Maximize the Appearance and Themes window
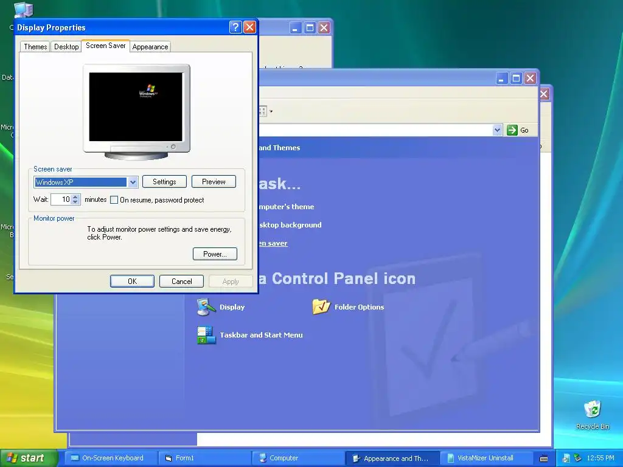Screen dimensions: 623x467 point(516,78)
